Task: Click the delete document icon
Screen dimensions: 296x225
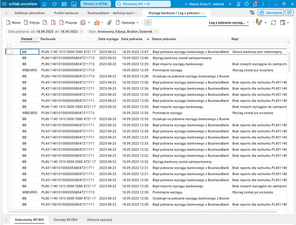Action: [54, 23]
